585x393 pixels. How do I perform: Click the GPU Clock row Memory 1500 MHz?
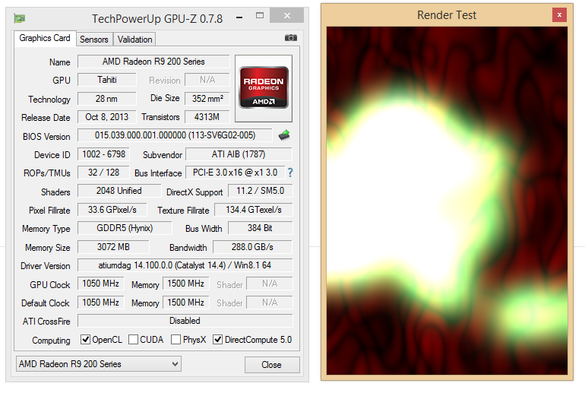tap(185, 284)
